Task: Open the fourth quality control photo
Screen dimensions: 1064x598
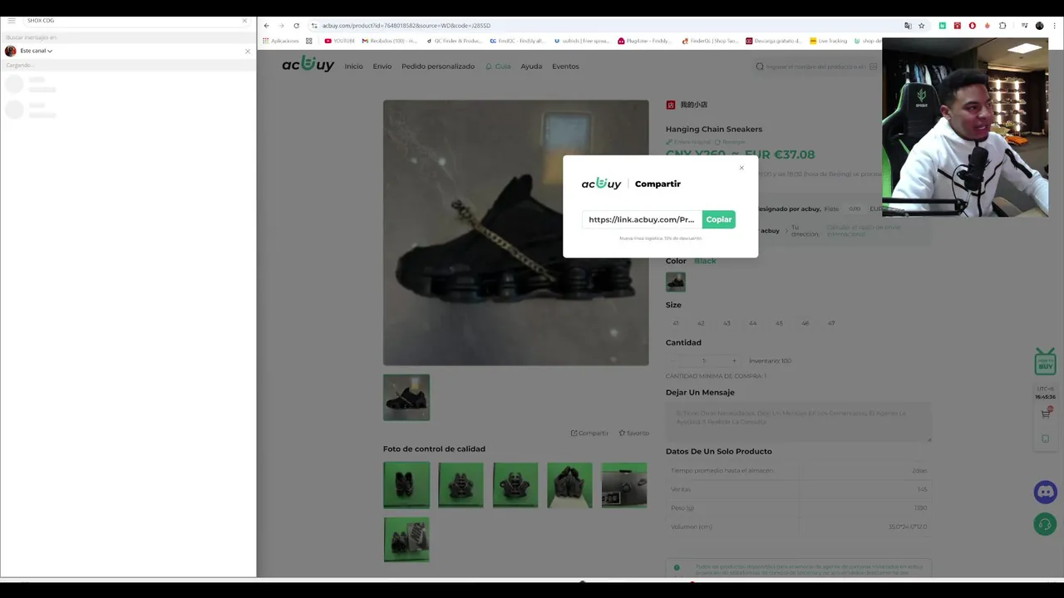Action: (569, 485)
